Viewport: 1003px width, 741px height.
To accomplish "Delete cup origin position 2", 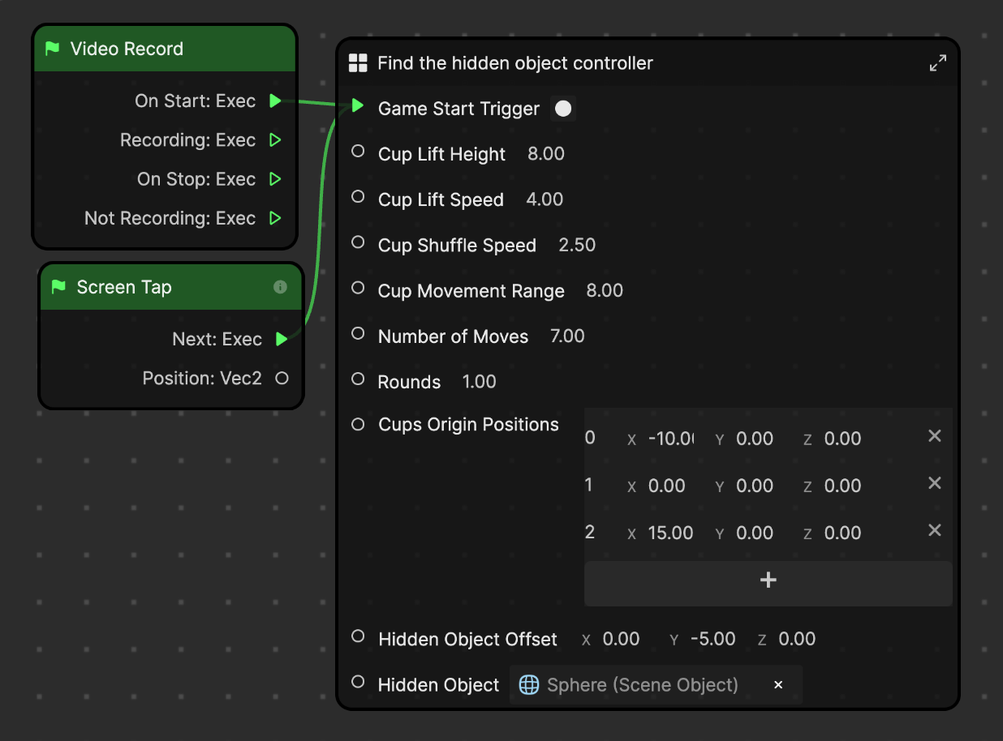I will coord(934,530).
